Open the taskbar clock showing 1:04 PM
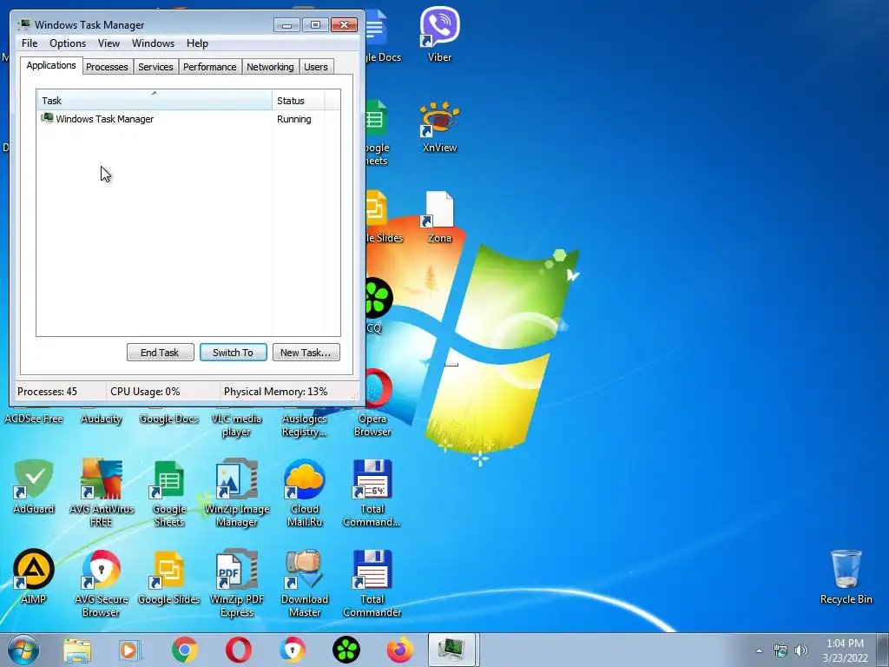The image size is (889, 667). click(845, 650)
